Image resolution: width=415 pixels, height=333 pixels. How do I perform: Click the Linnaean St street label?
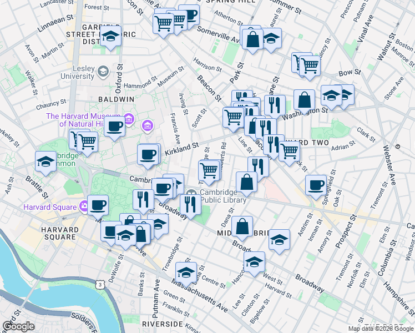click(x=55, y=23)
